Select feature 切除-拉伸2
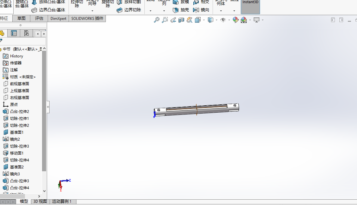This screenshot has height=205, width=357. tap(16, 126)
